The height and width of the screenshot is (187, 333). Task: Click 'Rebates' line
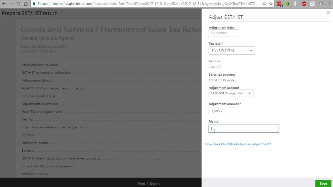pyautogui.click(x=28, y=135)
